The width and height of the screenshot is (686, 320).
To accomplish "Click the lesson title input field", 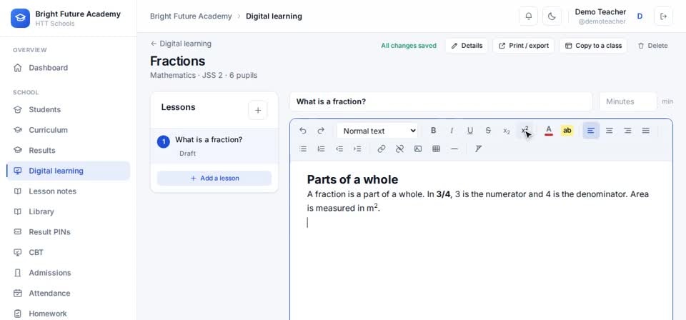I will [x=441, y=101].
